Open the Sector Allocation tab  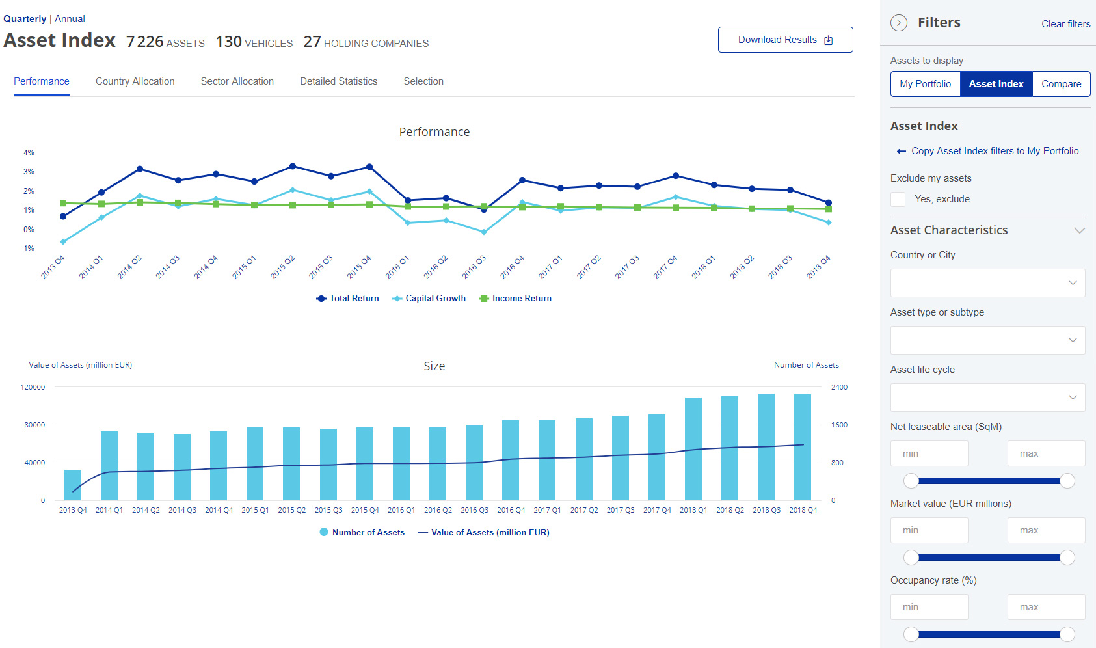click(x=237, y=81)
